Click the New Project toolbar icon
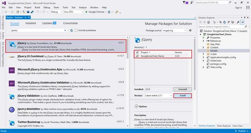Viewport: 251px width, 133px height. 18,12
